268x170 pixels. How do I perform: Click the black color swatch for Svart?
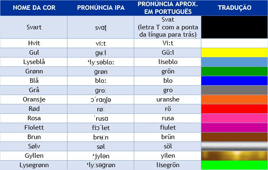(x=234, y=27)
